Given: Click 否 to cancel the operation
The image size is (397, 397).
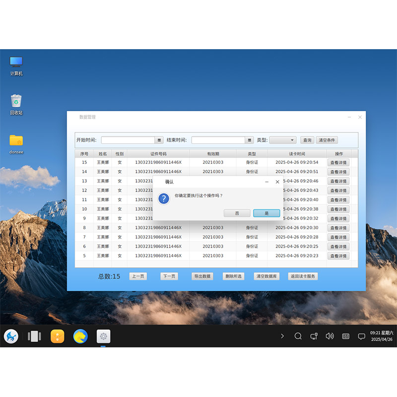Looking at the screenshot, I should pos(237,213).
